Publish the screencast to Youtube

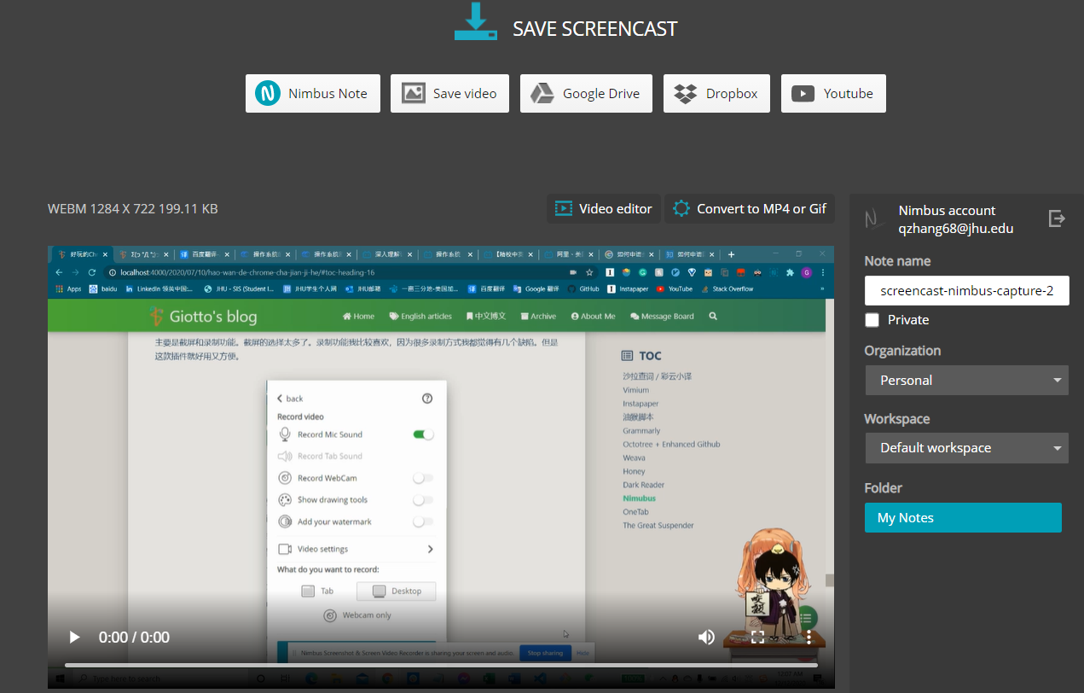[832, 94]
